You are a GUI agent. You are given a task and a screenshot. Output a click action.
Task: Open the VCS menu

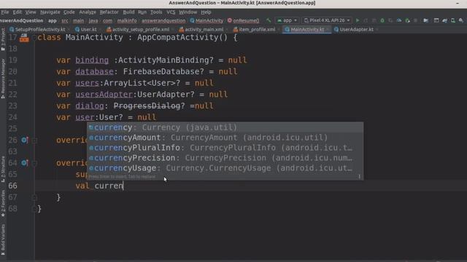click(171, 12)
